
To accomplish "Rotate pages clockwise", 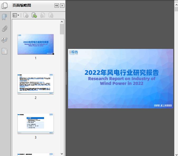I will click(51, 15).
